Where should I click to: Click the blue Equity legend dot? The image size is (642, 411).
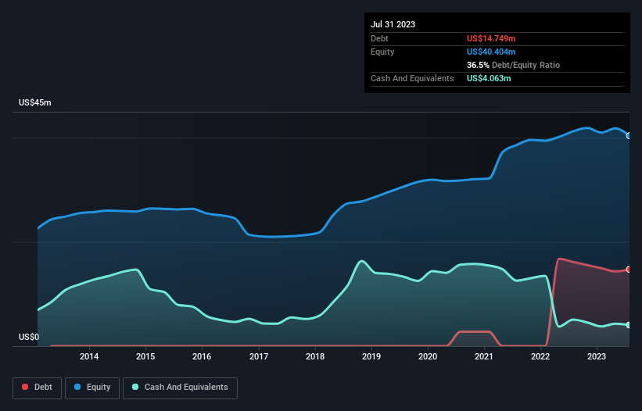point(77,387)
